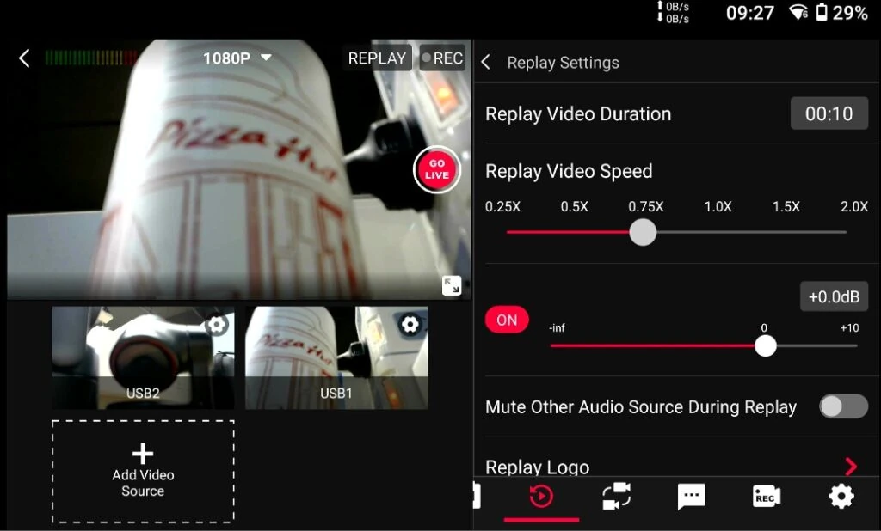
Task: Open the REC recording settings tab
Action: 766,497
